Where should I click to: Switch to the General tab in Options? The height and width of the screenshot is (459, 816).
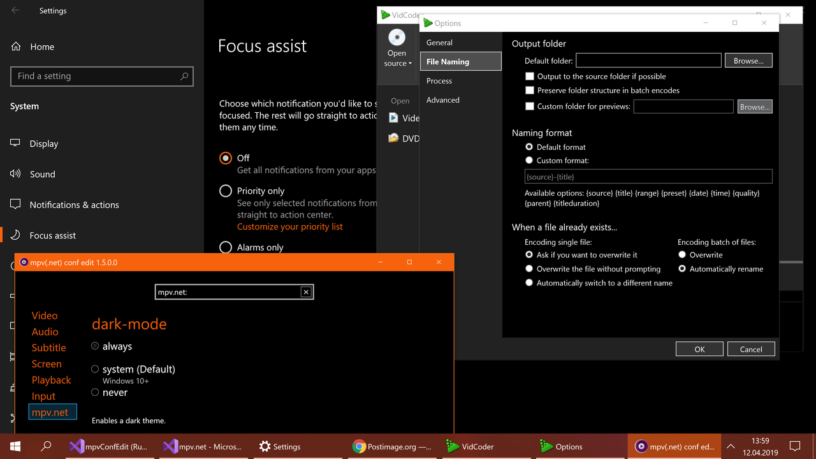(439, 42)
